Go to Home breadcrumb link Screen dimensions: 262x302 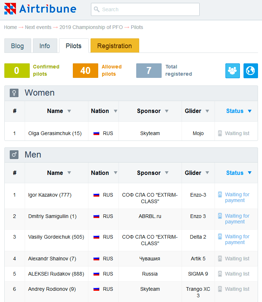click(11, 27)
